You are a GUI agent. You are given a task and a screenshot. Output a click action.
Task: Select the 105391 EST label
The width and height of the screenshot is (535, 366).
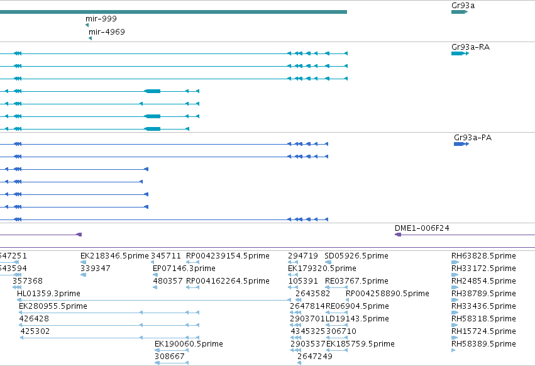pyautogui.click(x=303, y=281)
